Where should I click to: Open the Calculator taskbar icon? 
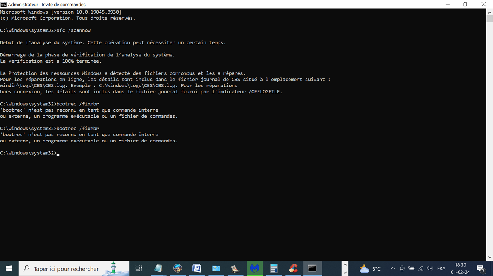274,268
